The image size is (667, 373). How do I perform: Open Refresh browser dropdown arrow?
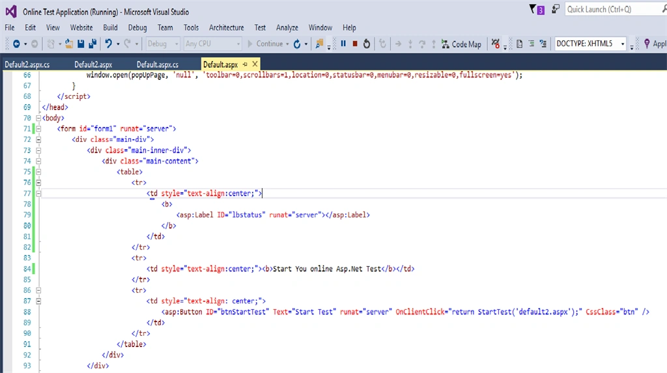tap(306, 44)
